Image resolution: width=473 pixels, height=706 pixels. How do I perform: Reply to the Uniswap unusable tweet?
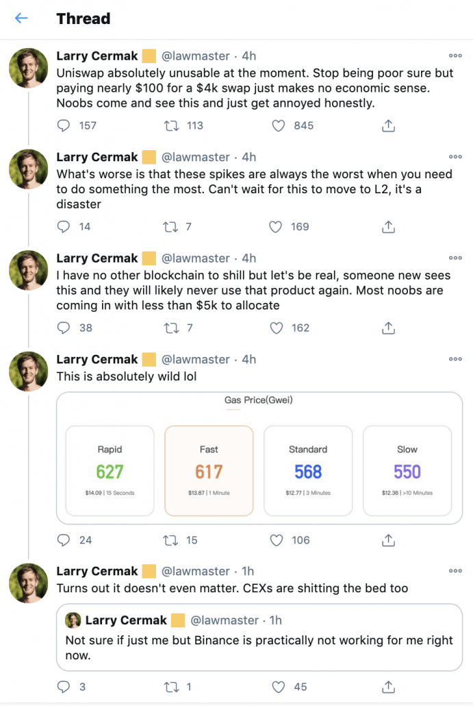(x=64, y=125)
